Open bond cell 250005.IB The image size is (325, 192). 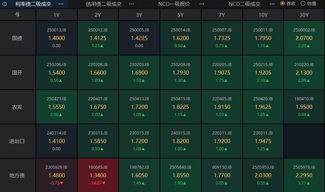tap(139, 38)
